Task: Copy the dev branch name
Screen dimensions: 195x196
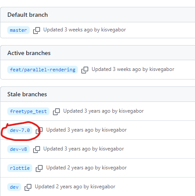Action: coord(28,187)
